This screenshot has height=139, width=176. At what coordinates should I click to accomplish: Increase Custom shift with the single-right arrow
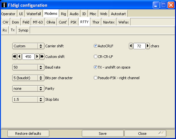pos(37,57)
